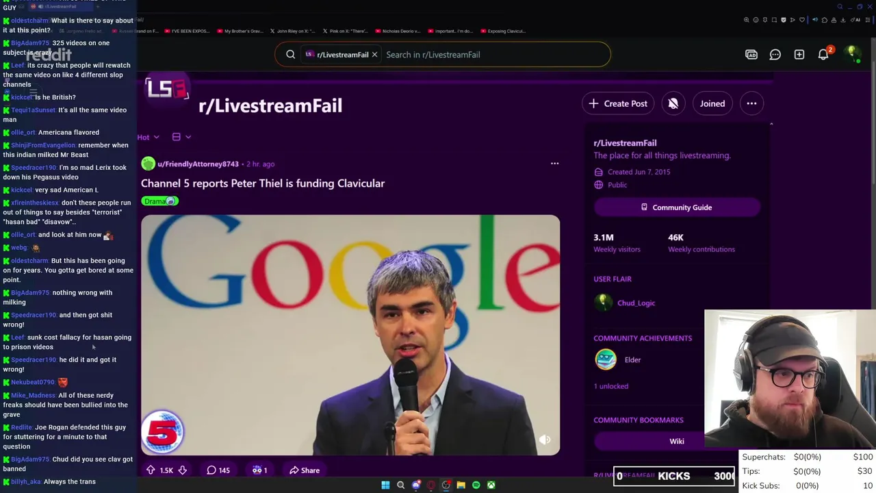Viewport: 876px width, 493px height.
Task: Remove the r/LivestreamFail search filter chip
Action: coord(374,54)
